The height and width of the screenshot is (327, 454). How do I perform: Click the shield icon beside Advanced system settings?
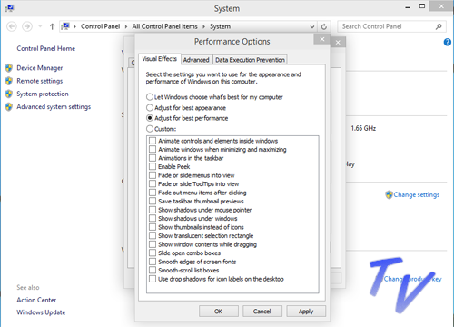click(x=9, y=106)
